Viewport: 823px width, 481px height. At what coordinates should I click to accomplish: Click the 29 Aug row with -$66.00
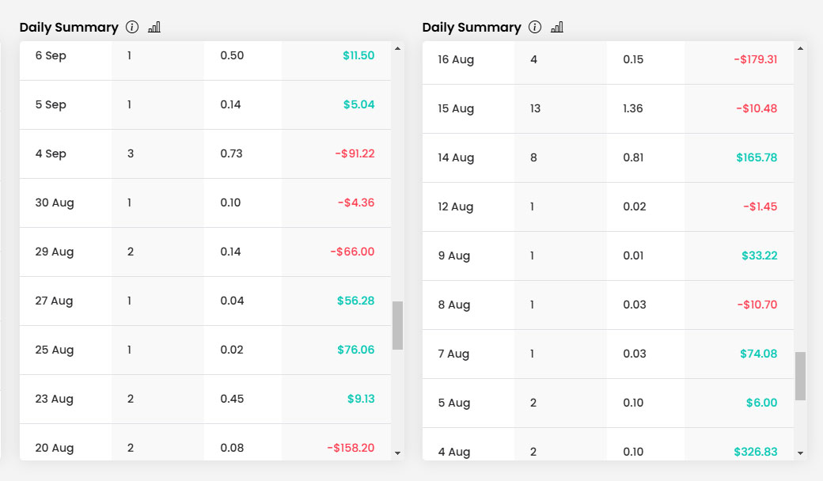point(205,252)
